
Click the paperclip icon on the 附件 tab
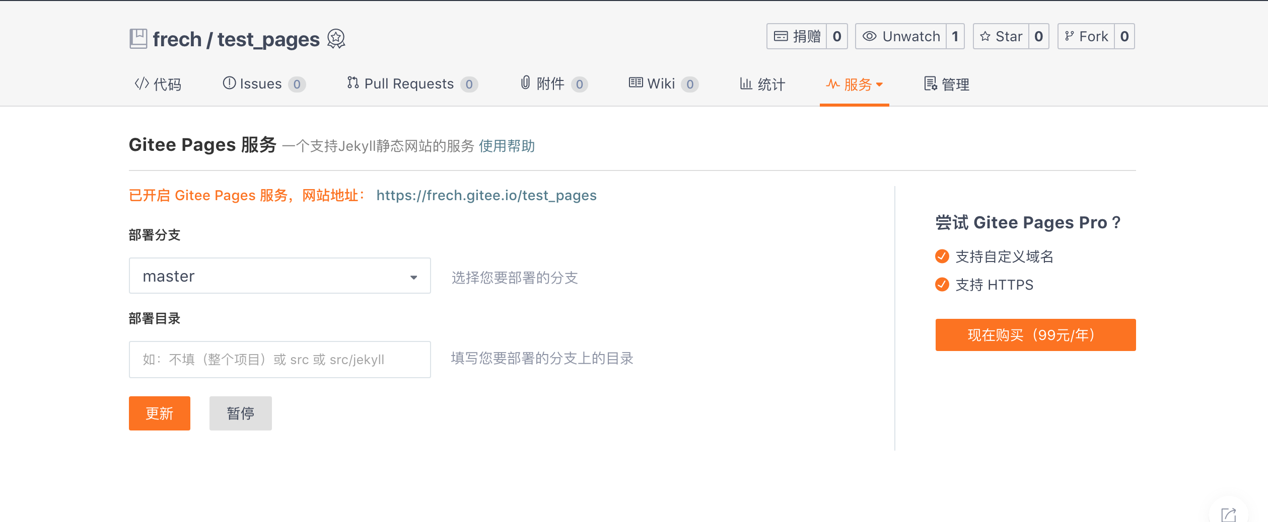[x=524, y=83]
